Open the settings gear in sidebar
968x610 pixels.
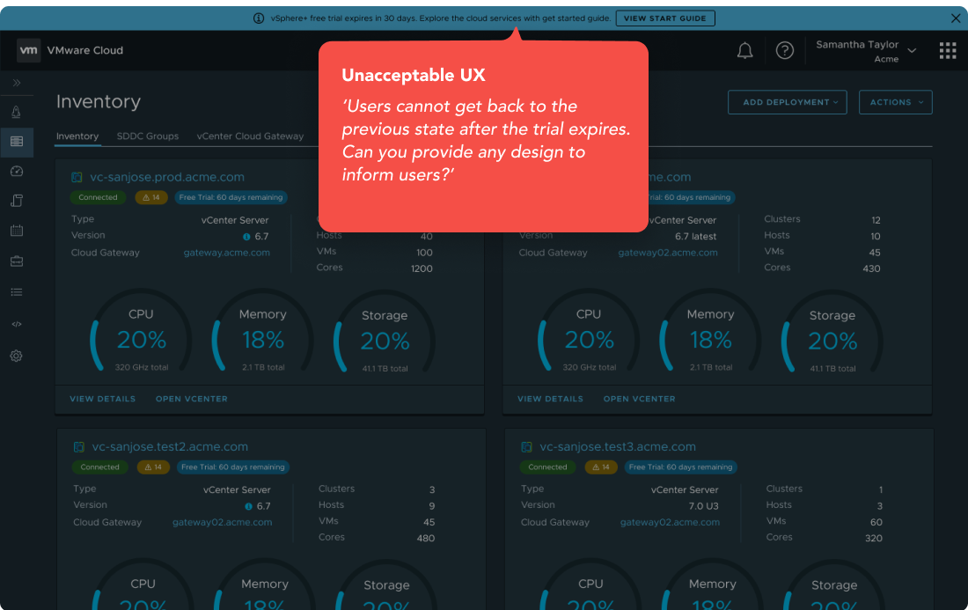click(17, 356)
